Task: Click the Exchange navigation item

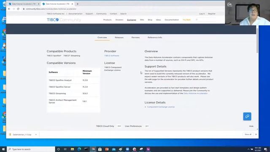Action: pos(132,20)
